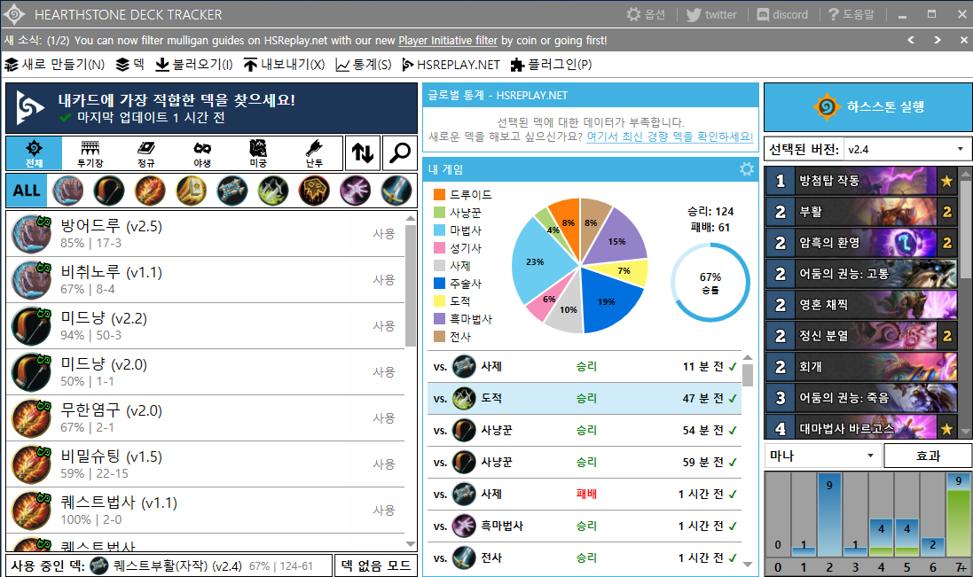Image resolution: width=973 pixels, height=577 pixels.
Task: Show next news item arrow
Action: [x=937, y=40]
